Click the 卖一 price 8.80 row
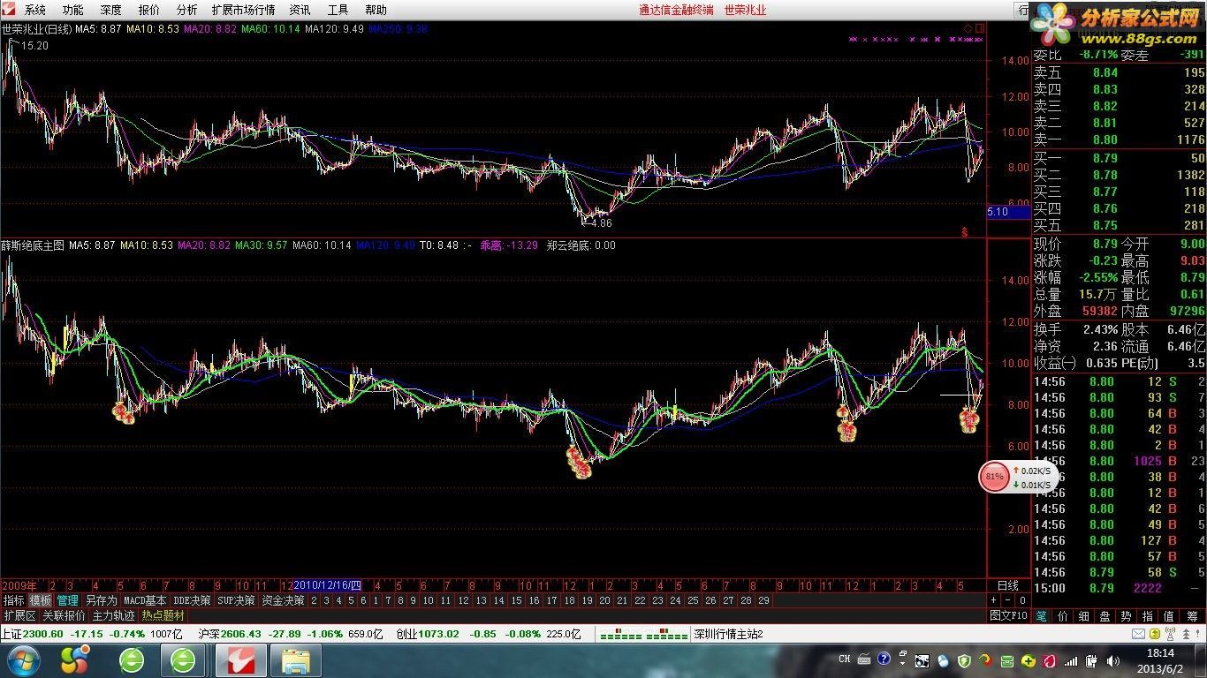The image size is (1207, 678). (1120, 139)
